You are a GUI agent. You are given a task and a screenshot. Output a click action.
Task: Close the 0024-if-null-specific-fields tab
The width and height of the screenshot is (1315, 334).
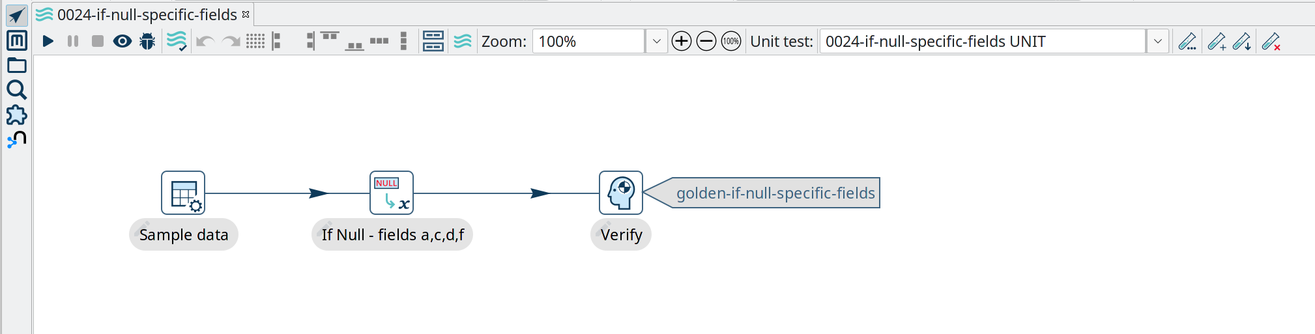click(x=246, y=14)
